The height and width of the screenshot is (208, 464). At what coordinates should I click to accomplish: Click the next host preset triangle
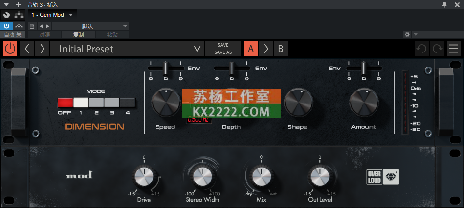pos(48,26)
